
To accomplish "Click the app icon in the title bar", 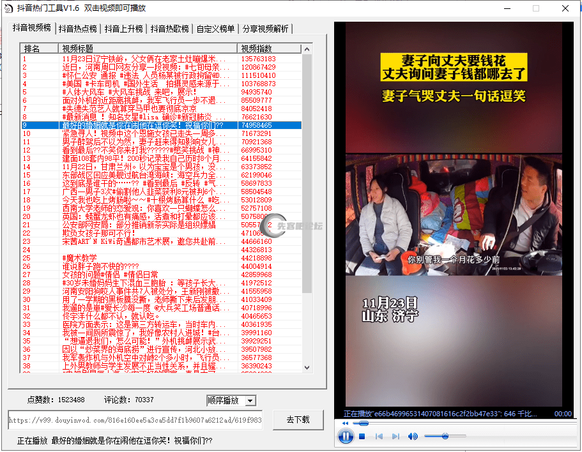I will 9,8.
